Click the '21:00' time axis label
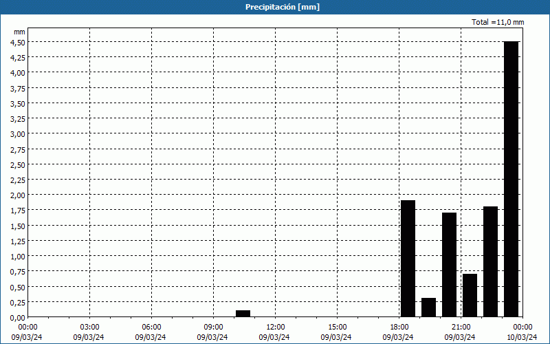Viewport: 550px width, 344px height. point(461,327)
